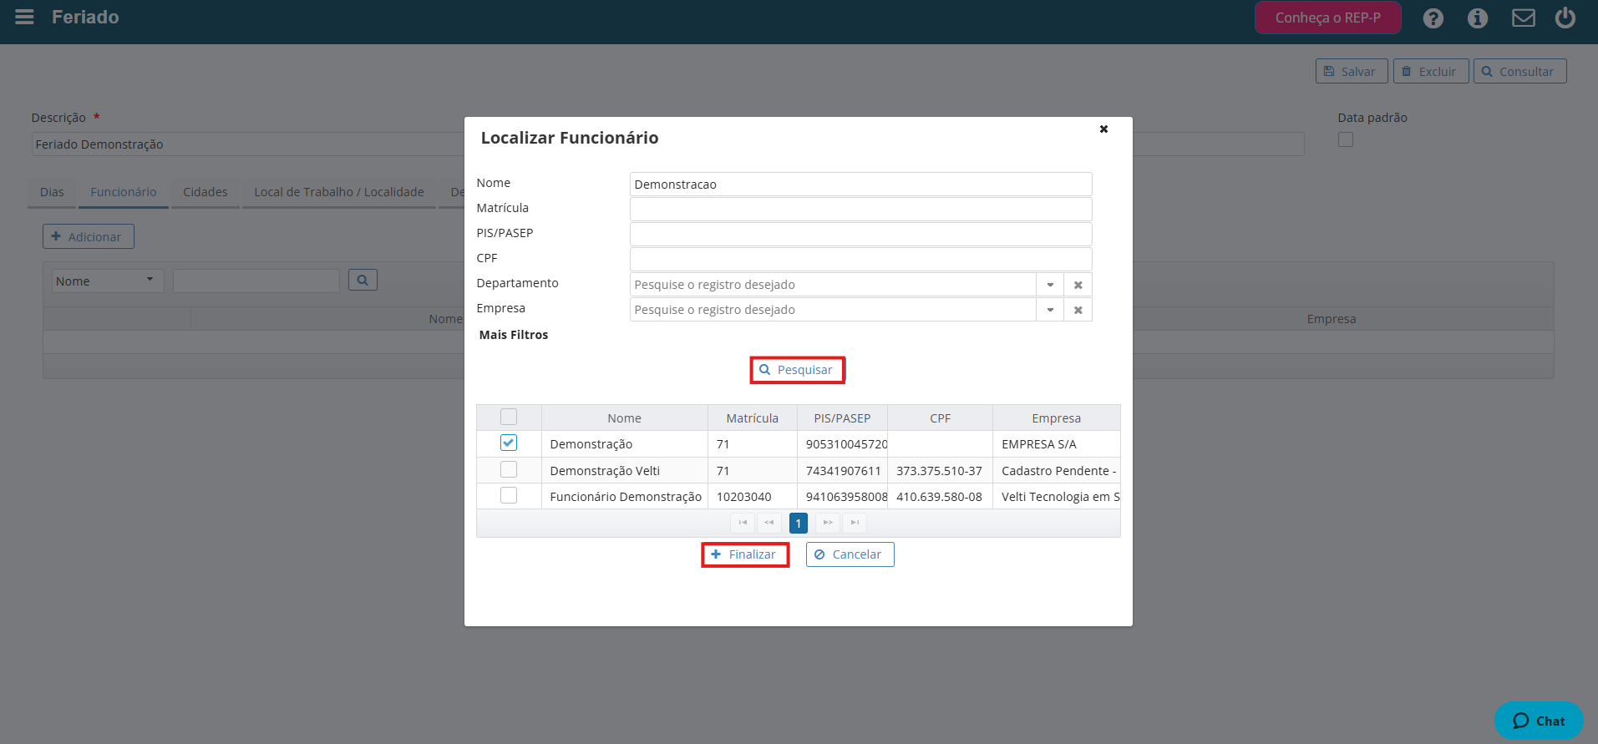Click the Adicionar button
The image size is (1598, 744).
pyautogui.click(x=89, y=236)
